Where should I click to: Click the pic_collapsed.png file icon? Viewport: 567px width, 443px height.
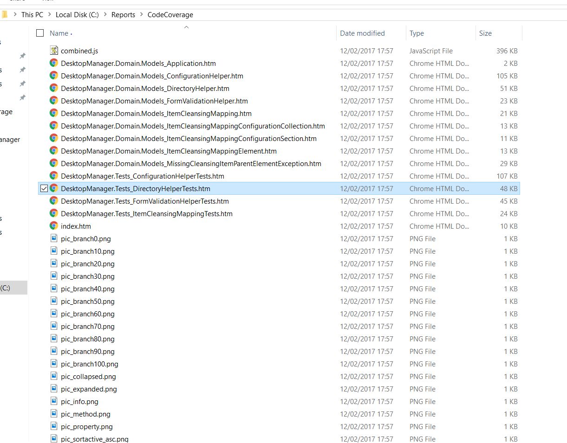coord(54,376)
